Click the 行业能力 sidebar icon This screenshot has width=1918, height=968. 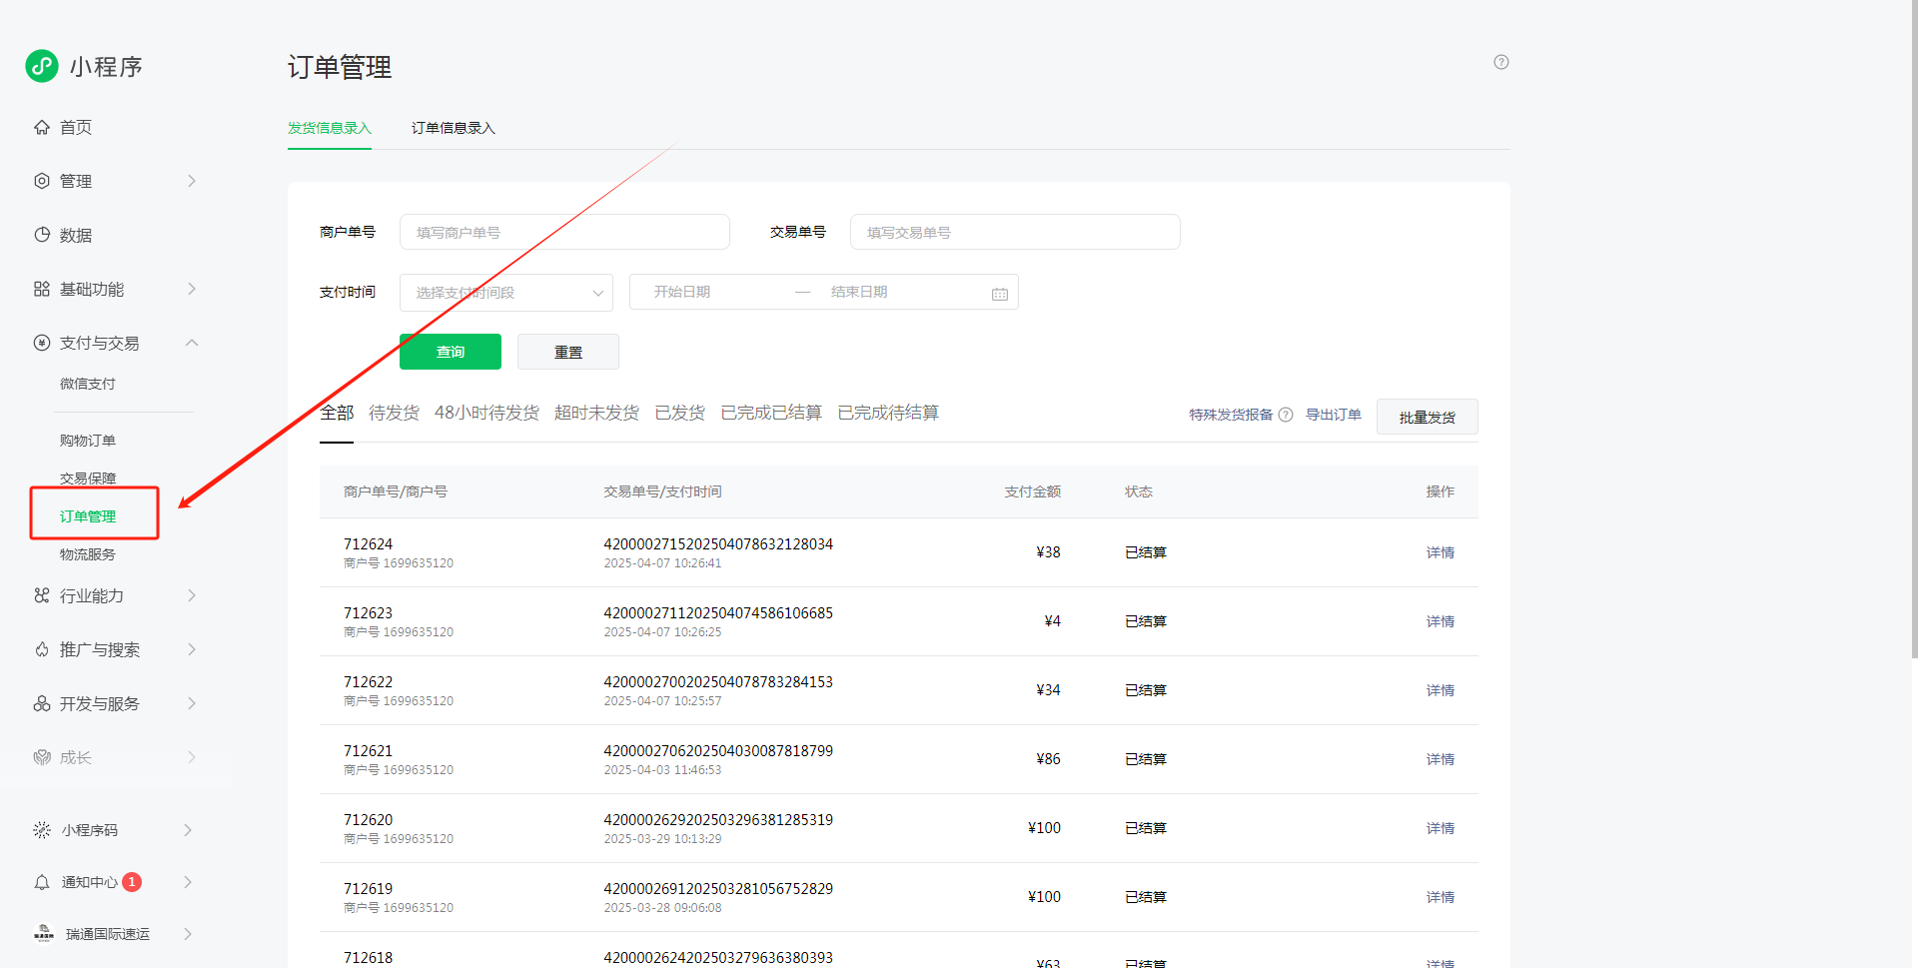click(42, 595)
